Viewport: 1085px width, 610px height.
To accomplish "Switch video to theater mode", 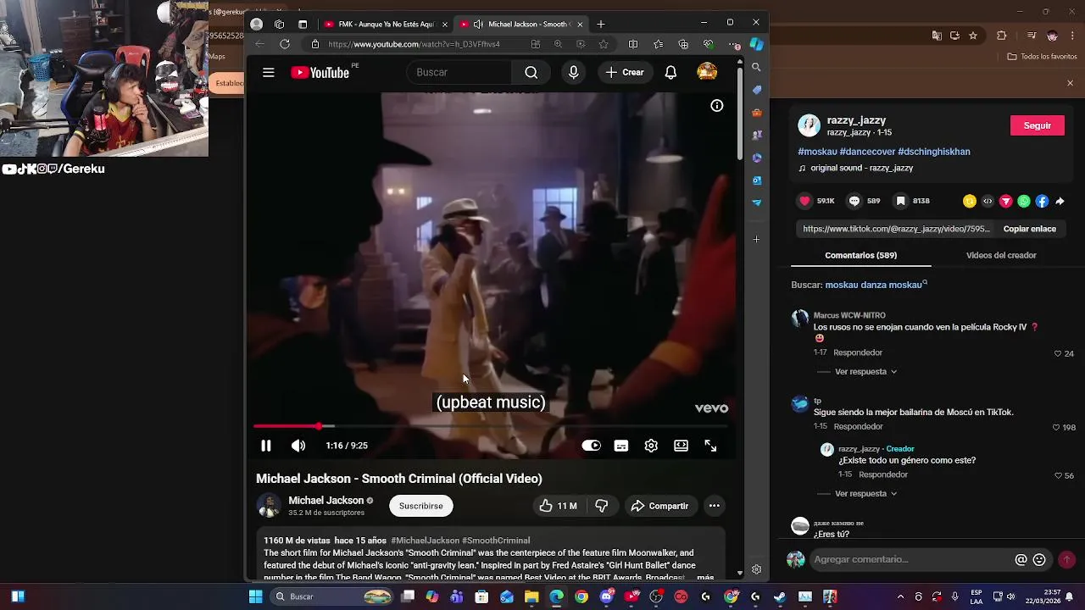I will click(681, 446).
